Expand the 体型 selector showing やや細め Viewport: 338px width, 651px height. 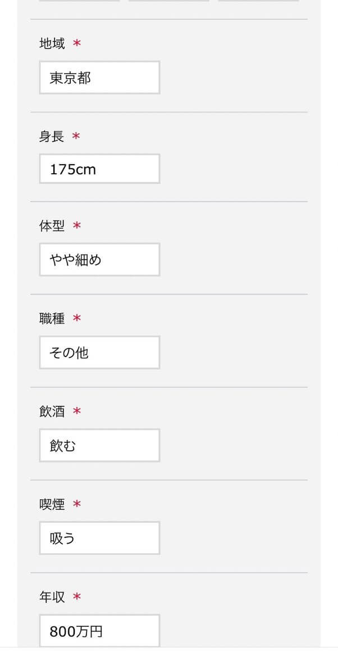tap(99, 260)
